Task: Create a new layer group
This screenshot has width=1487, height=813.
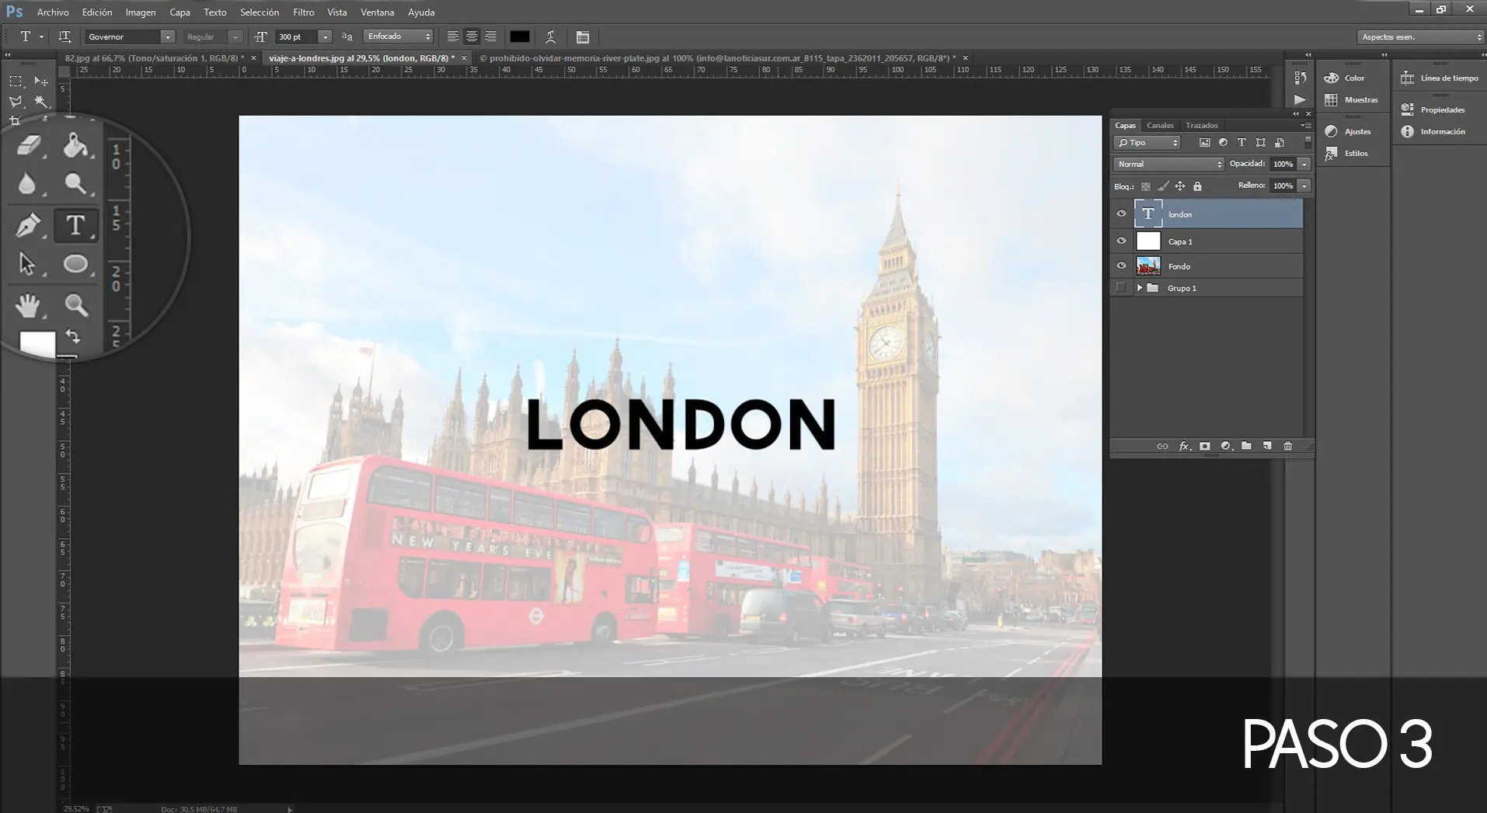Action: coord(1246,446)
